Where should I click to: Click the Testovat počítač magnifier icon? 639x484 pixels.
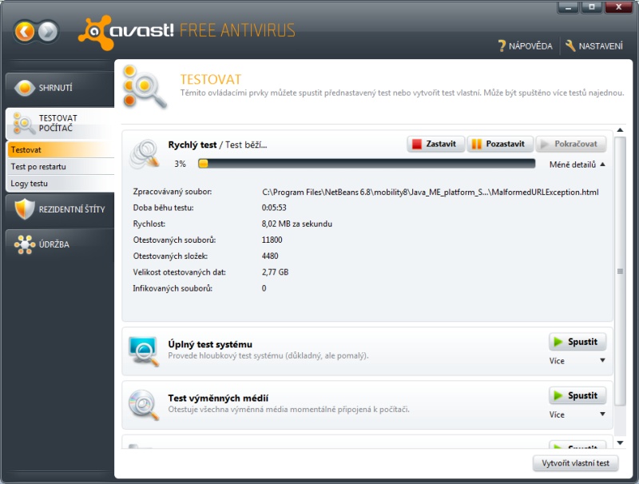24,124
